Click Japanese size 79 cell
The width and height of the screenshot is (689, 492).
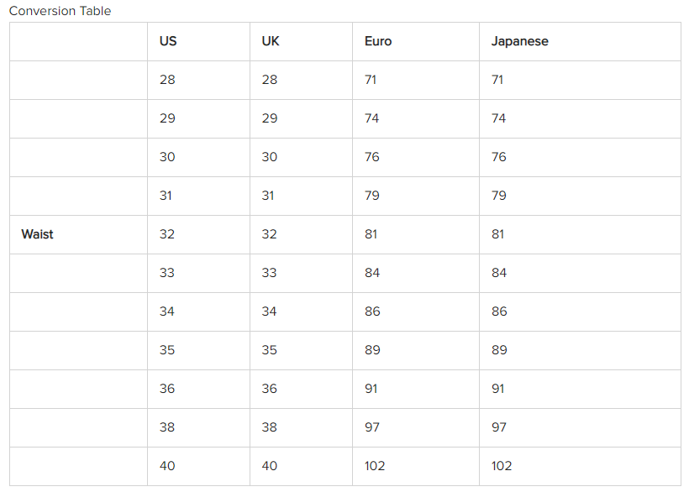click(x=499, y=196)
